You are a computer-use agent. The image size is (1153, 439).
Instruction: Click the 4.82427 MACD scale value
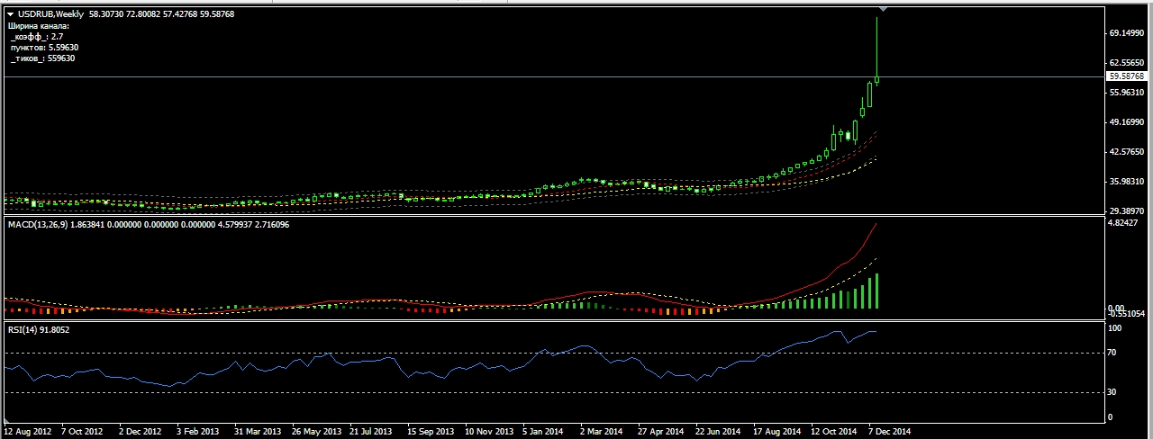1125,224
